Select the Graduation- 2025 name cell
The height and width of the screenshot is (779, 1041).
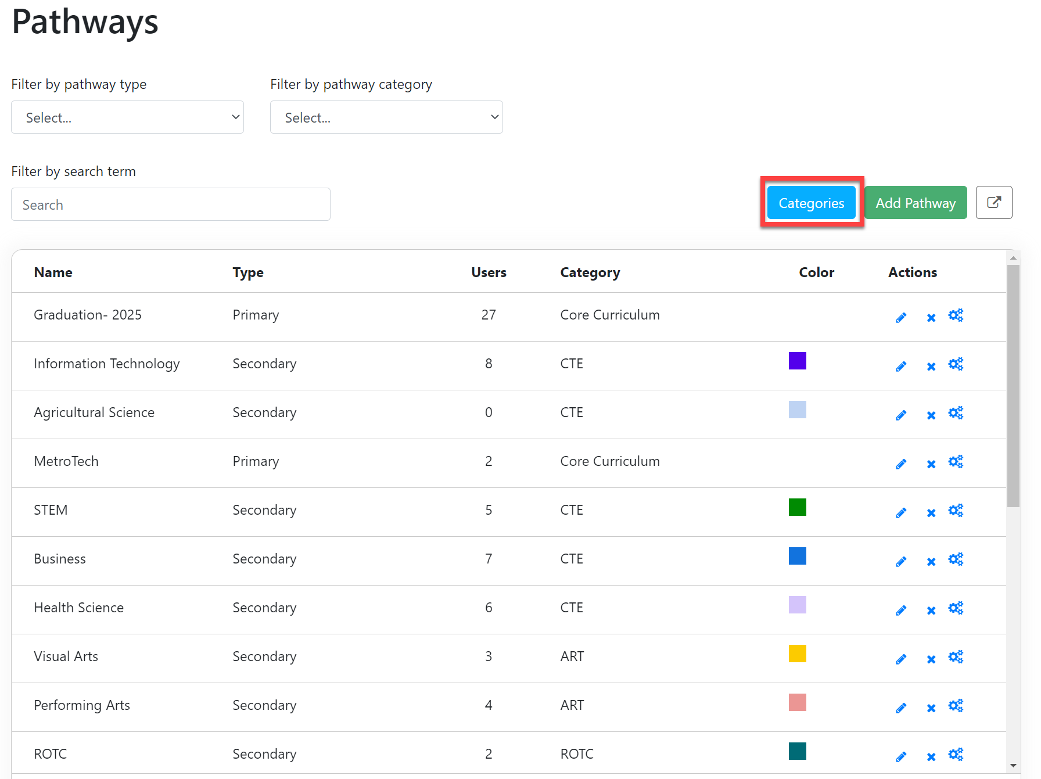pos(88,315)
